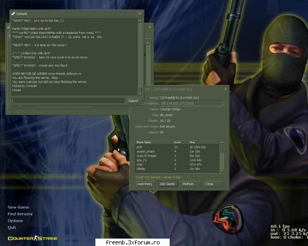
Task: Select the server IP Address field
Action: click(191, 103)
